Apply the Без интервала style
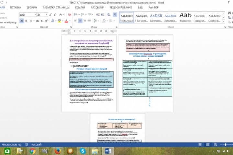The image size is (233, 155). coord(141,17)
